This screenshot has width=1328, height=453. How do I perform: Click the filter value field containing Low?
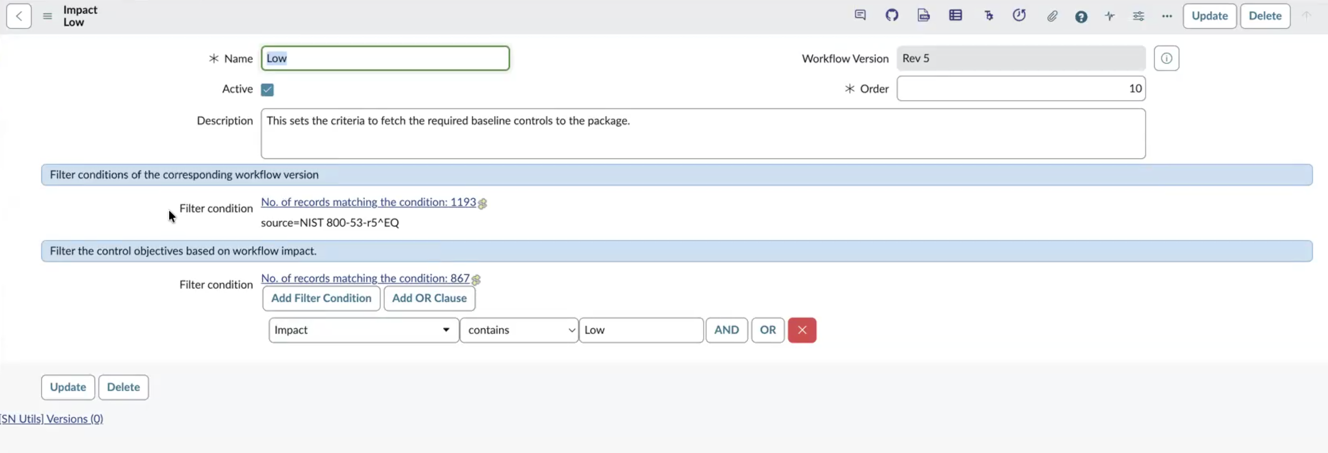641,331
